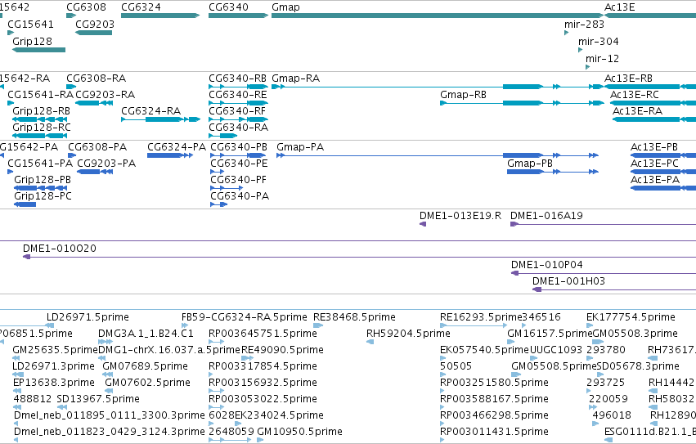696x444 pixels.
Task: Select the Gmap-PB protein feature
Action: point(553,172)
